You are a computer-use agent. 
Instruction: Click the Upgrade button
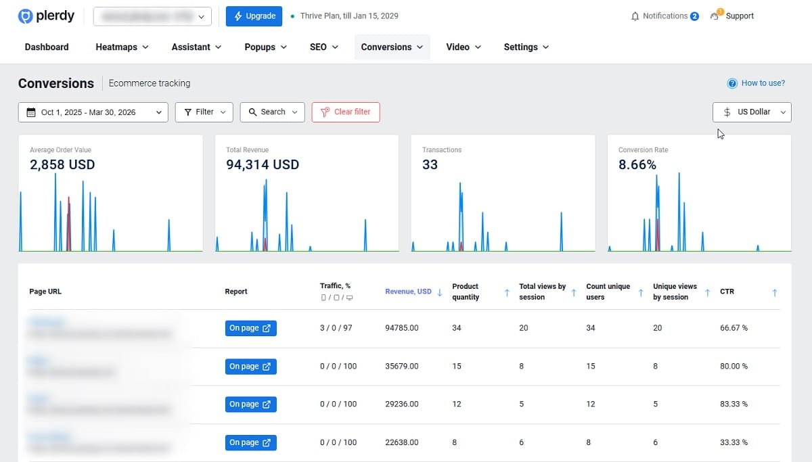coord(254,16)
